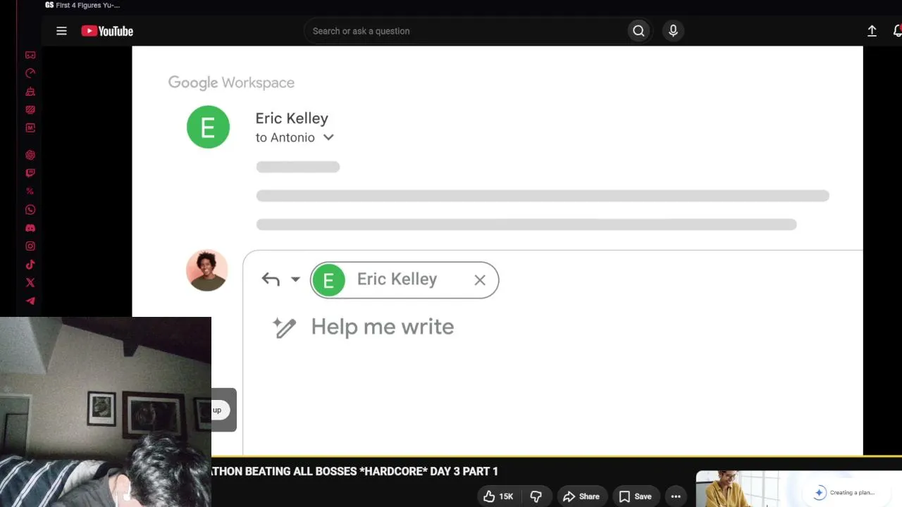Open TikTok from the sidebar
Screen dimensions: 902x507
point(30,265)
